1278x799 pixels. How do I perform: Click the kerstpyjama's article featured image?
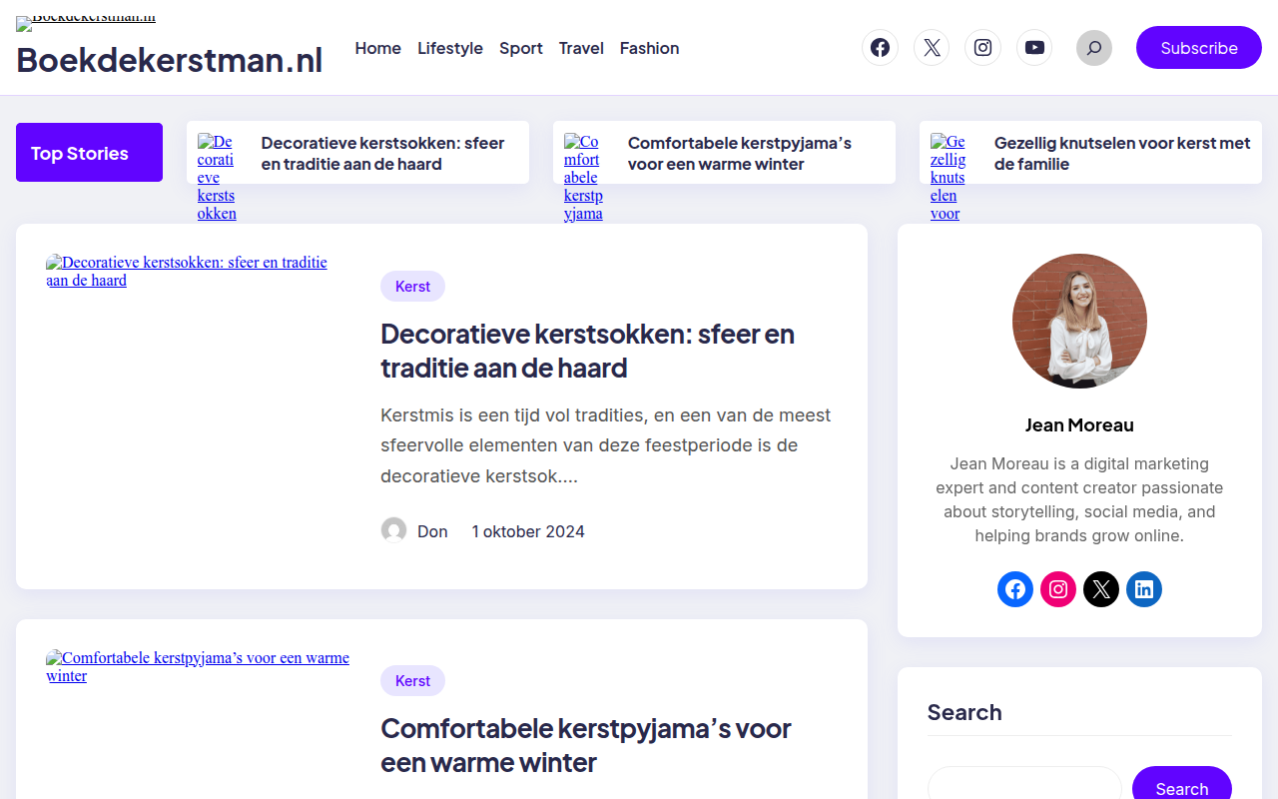tap(198, 666)
